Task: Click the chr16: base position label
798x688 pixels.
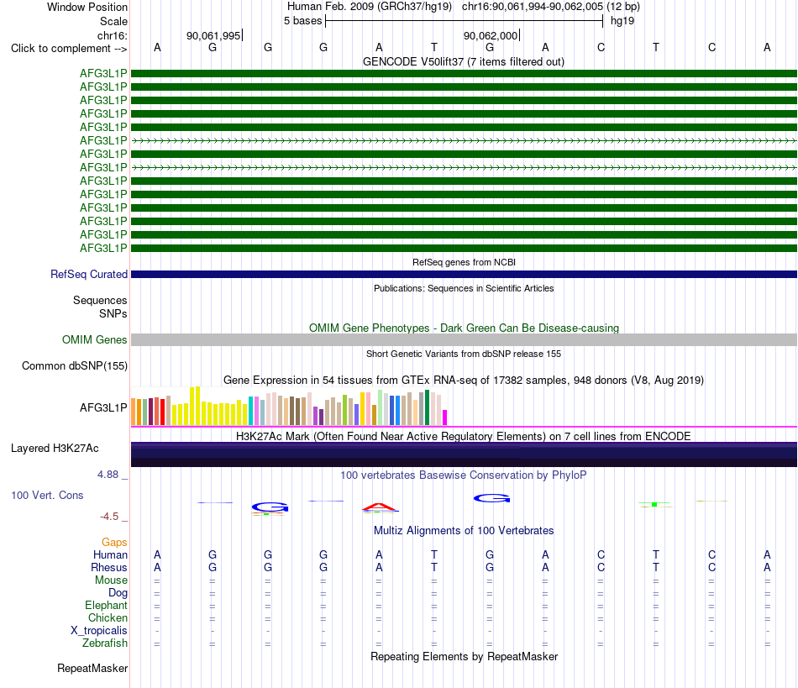Action: (x=113, y=35)
